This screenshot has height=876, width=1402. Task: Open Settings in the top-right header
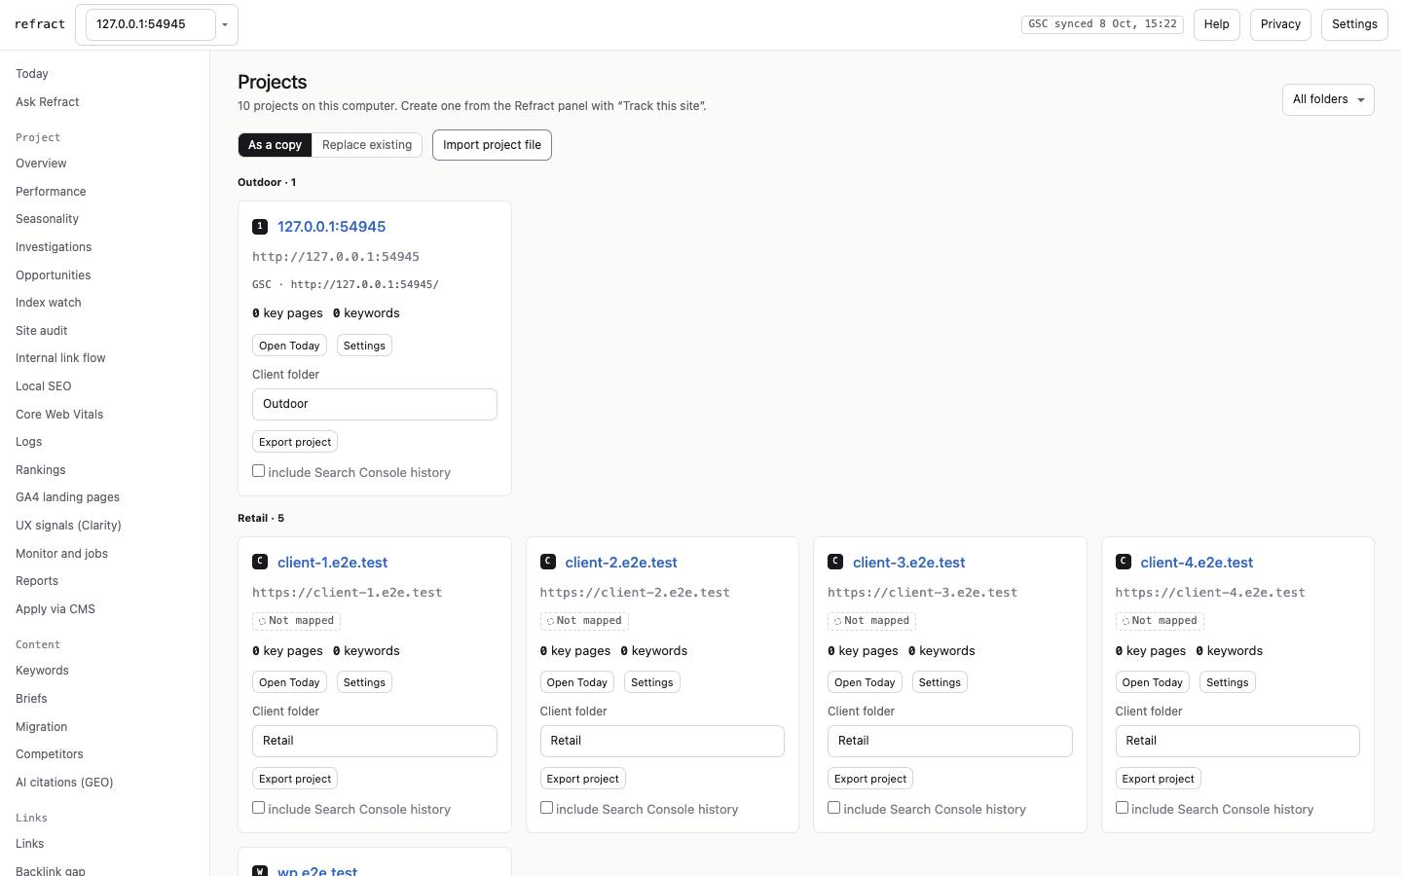(1354, 24)
